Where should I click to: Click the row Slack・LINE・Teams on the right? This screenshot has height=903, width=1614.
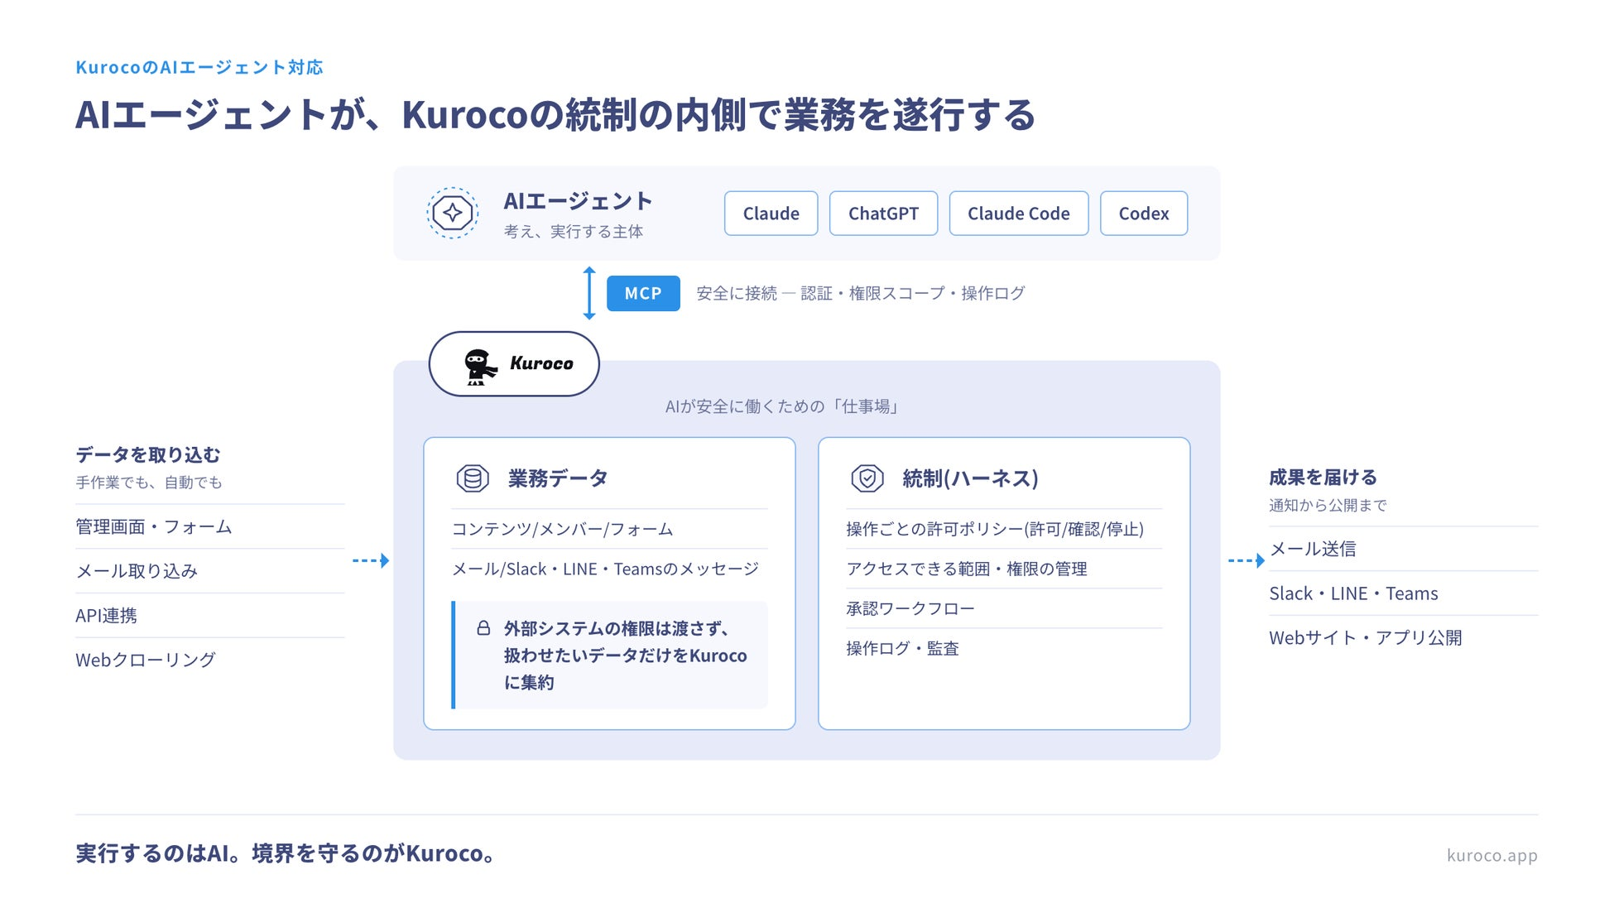(x=1404, y=593)
